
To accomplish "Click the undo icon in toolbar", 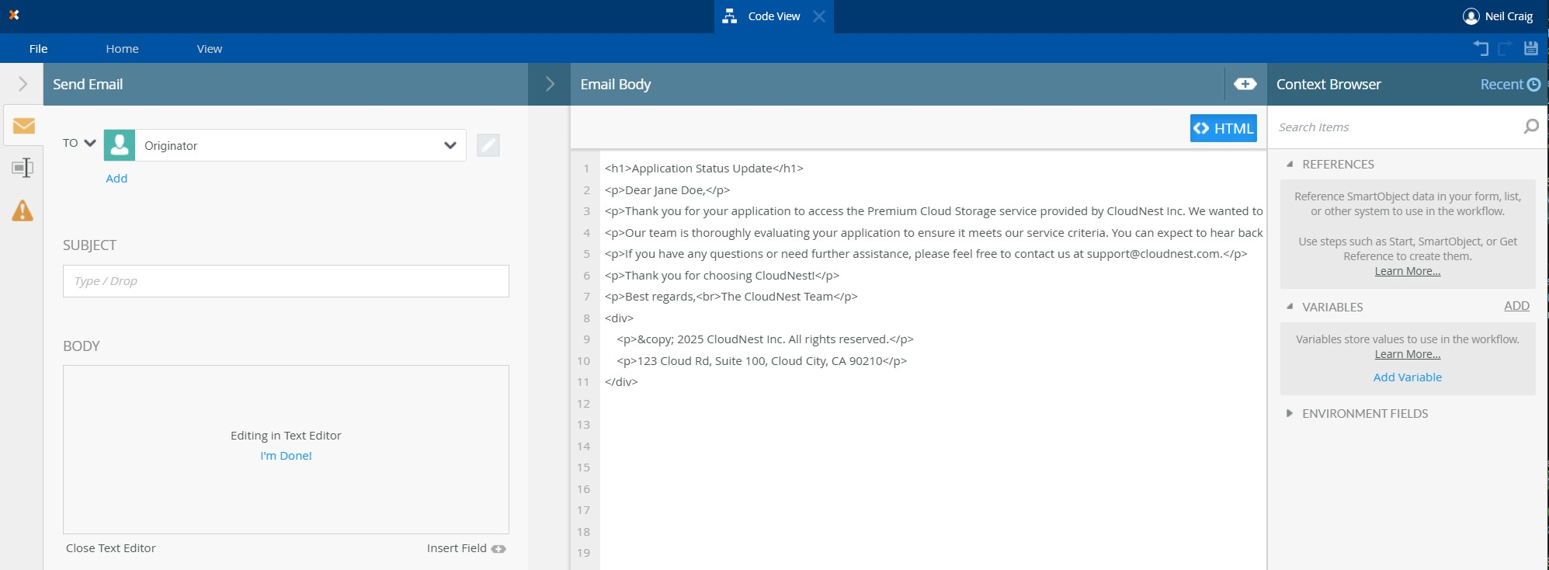I will (x=1481, y=48).
